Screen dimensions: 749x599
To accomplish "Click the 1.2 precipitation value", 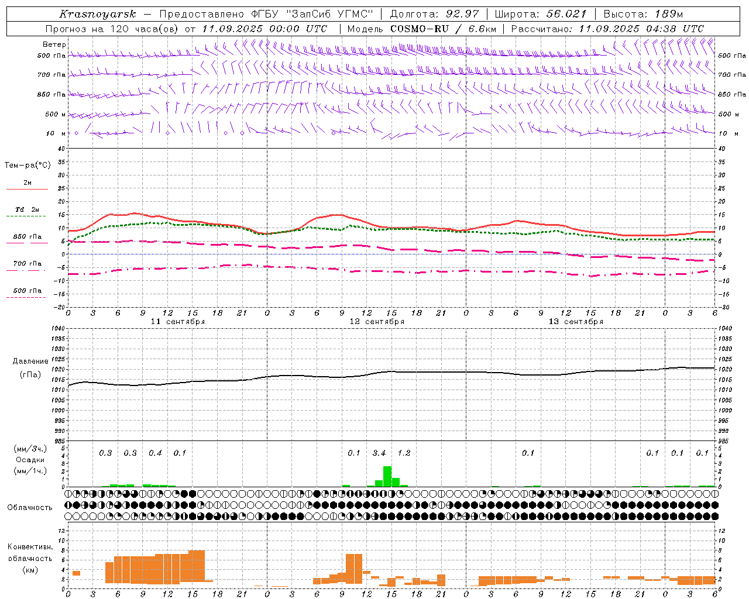I will click(x=404, y=453).
